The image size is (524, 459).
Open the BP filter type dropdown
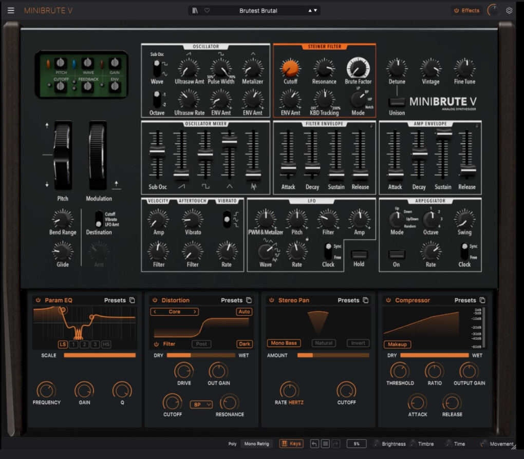coord(201,405)
